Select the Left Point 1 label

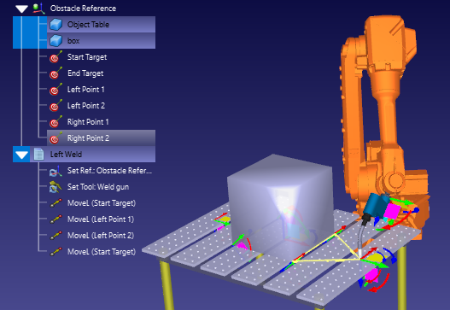[x=85, y=90]
